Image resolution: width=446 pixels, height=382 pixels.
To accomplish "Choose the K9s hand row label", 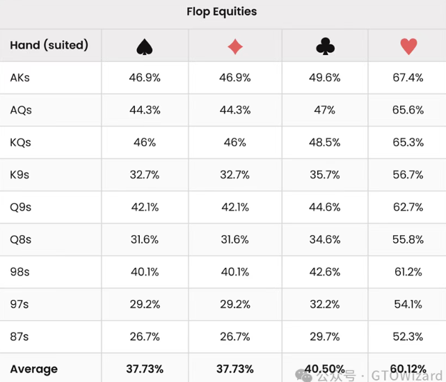I will click(x=20, y=175).
